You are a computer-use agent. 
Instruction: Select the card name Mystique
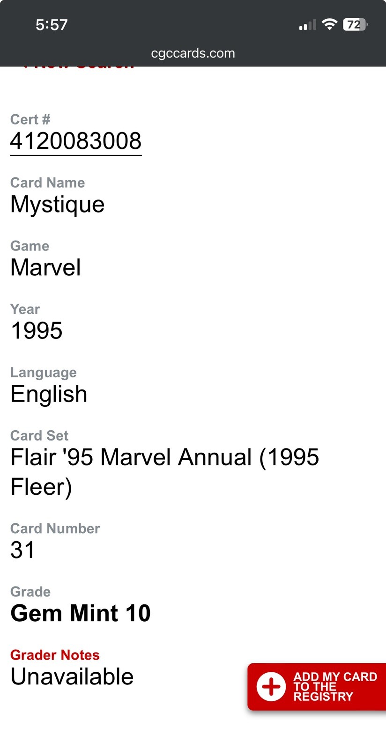(58, 205)
